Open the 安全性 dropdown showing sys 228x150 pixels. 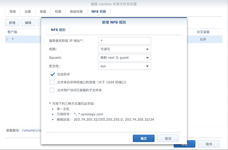[x=125, y=66]
